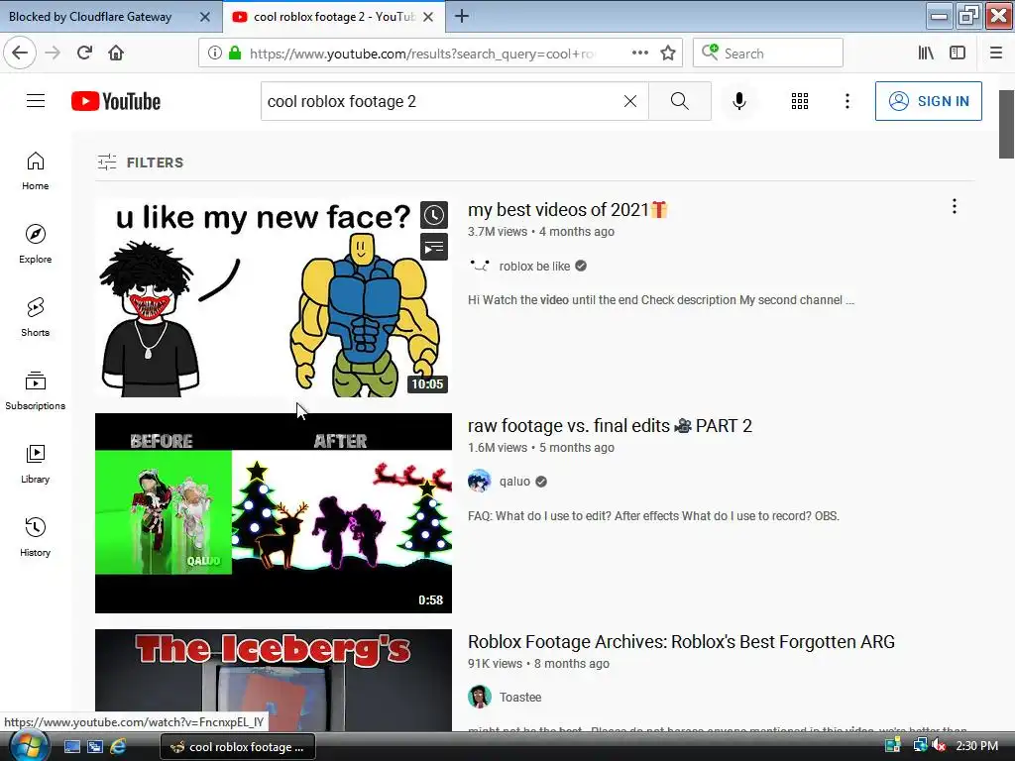Click the qaluo channel avatar

point(480,482)
